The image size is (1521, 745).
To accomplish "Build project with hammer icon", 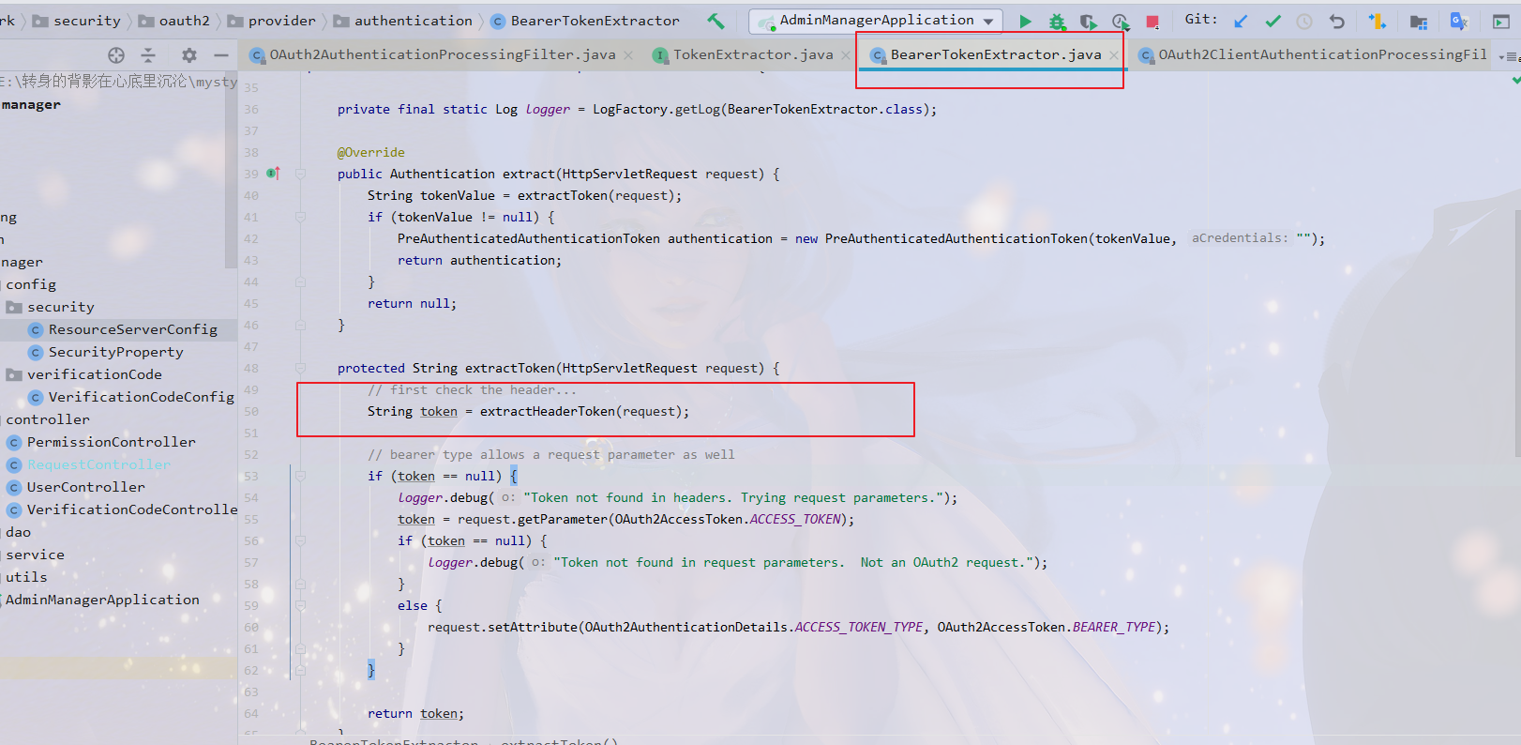I will [716, 21].
